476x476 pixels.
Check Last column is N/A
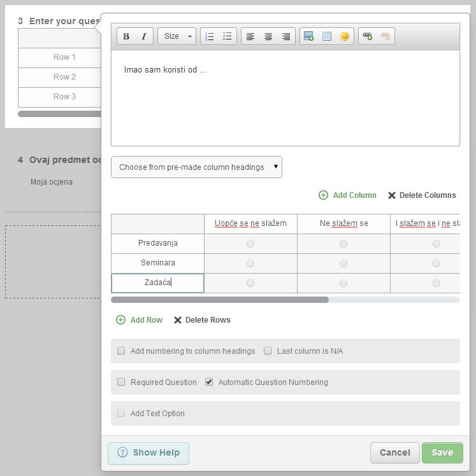click(x=268, y=351)
